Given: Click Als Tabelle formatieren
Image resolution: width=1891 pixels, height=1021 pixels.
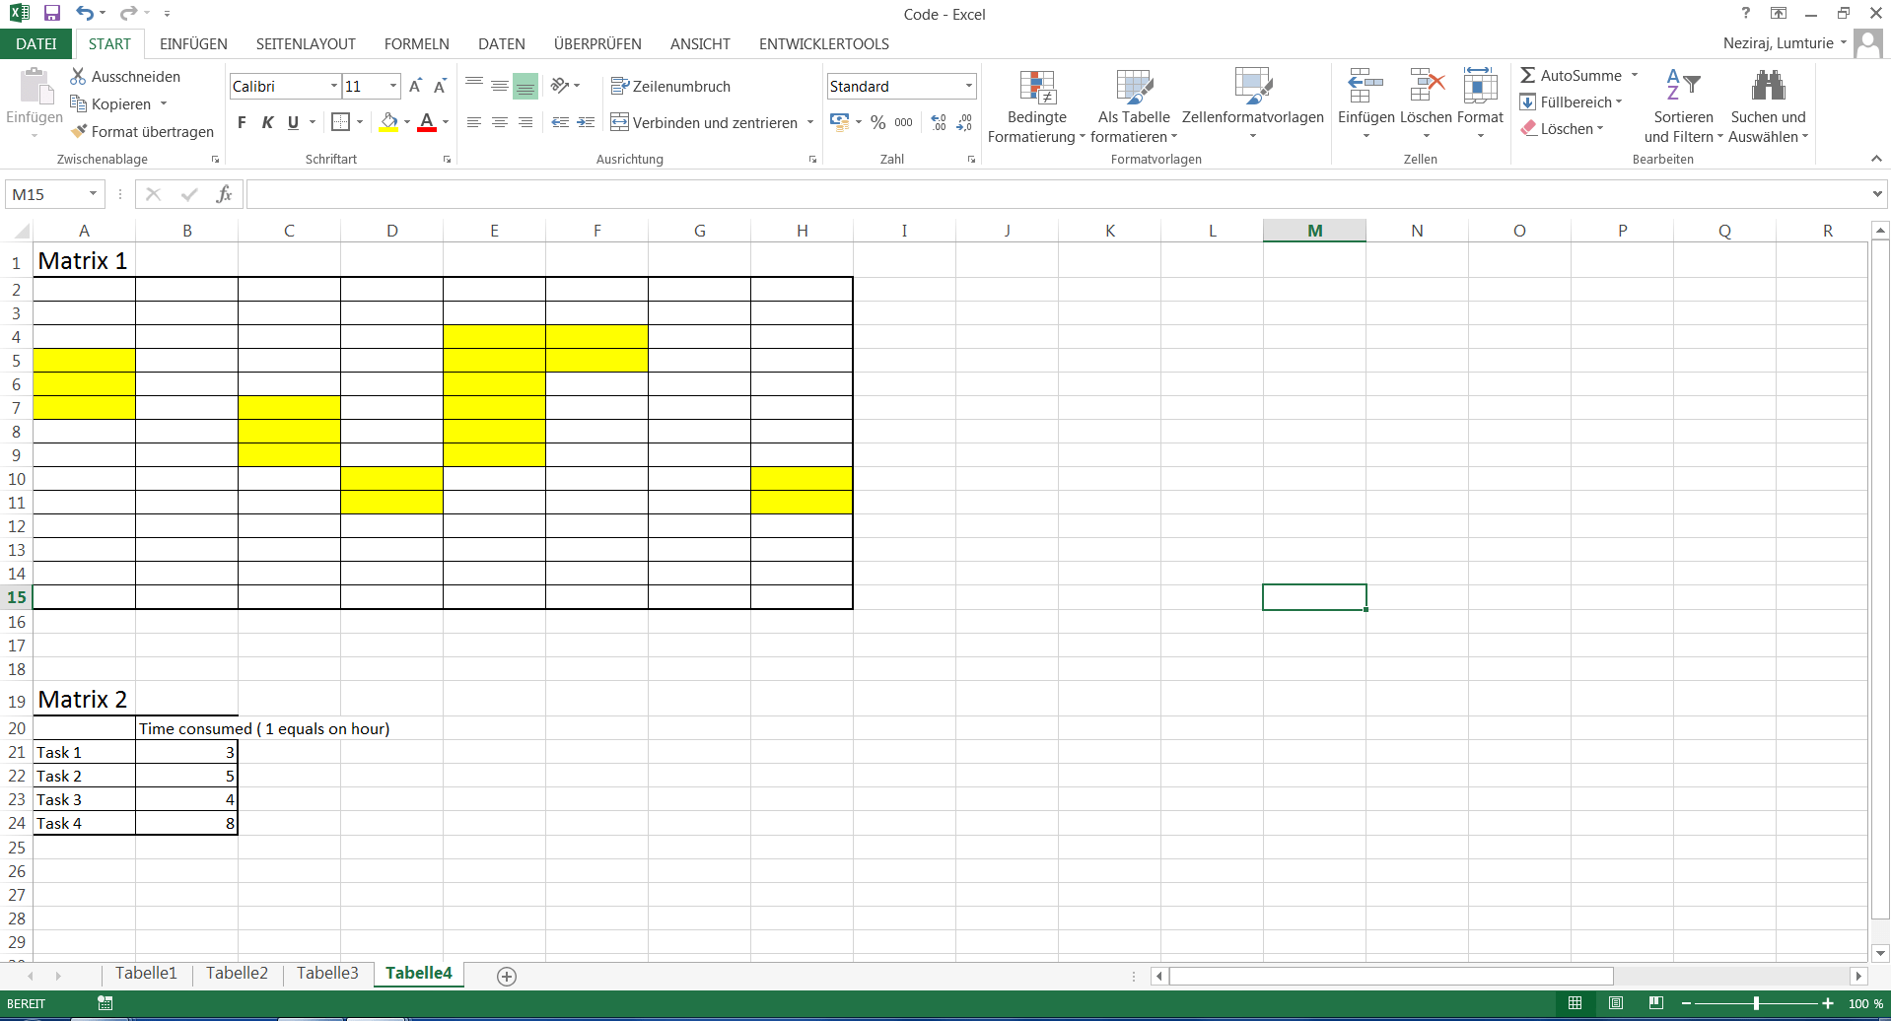Looking at the screenshot, I should pyautogui.click(x=1134, y=105).
